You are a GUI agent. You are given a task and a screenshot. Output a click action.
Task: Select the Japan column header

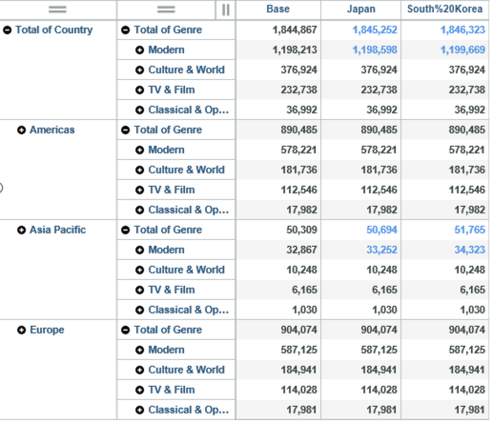click(361, 9)
